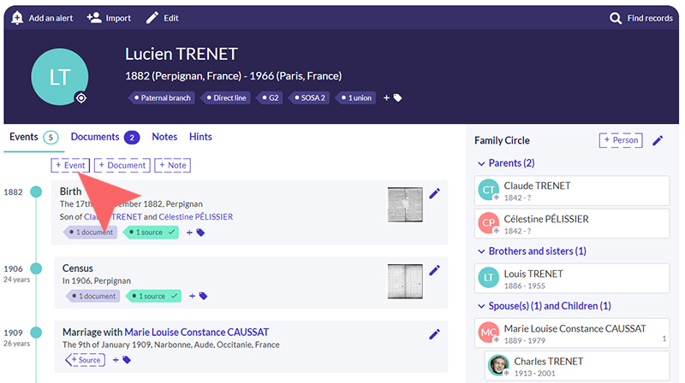The image size is (685, 383).
Task: Select the Edit pencil in top bar
Action: click(x=152, y=18)
